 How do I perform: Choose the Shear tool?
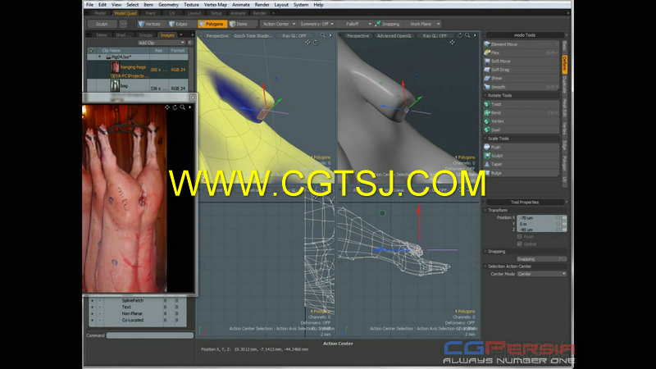[522, 78]
